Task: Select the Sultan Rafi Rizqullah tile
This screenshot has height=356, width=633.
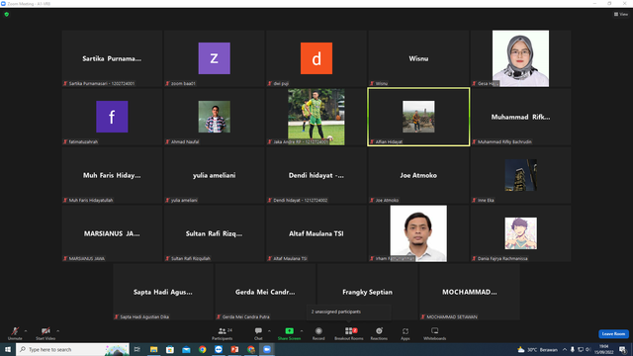Action: point(215,233)
